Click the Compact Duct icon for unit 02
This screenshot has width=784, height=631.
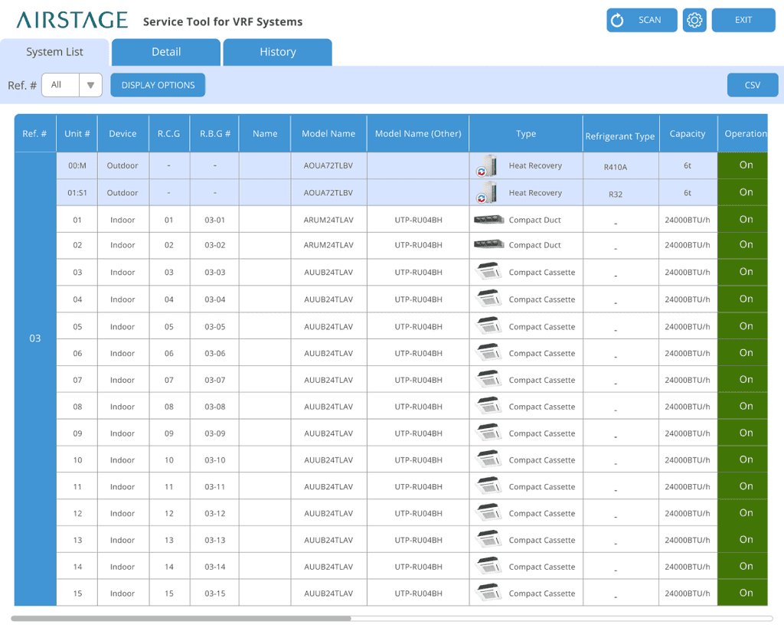(488, 245)
